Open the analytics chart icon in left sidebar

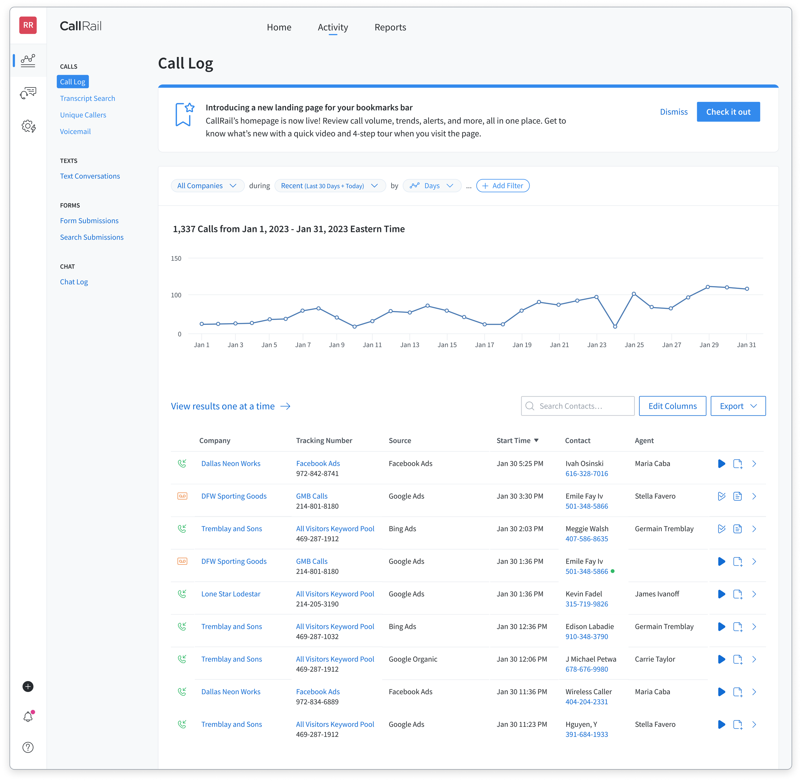tap(28, 61)
